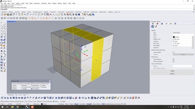Image resolution: width=195 pixels, height=109 pixels.
Task: Toggle the End object snap checkbox
Action: point(2,101)
